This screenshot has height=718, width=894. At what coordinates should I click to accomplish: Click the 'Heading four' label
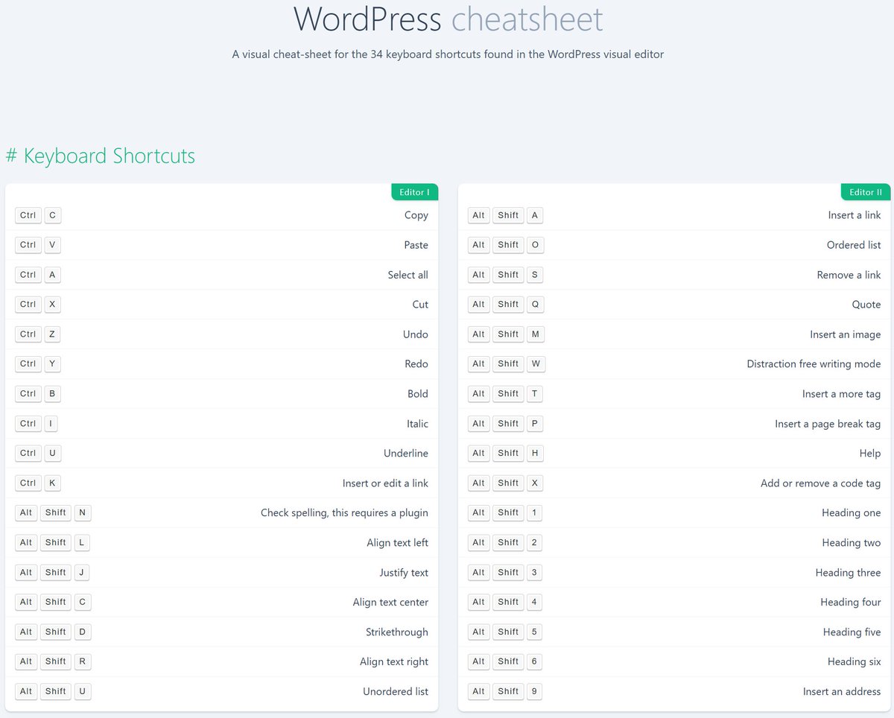[851, 603]
